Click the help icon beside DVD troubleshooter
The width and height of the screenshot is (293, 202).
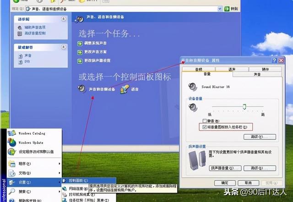coord(20,62)
